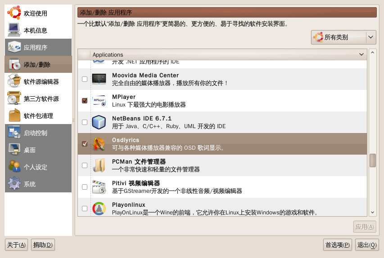384x258 pixels.
Task: Uncheck the Osdlyrics checkbox
Action: (85, 144)
